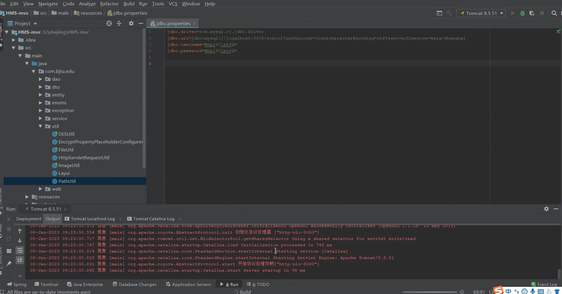The width and height of the screenshot is (562, 294).
Task: Toggle soft-wrap in the console output
Action: point(20,250)
